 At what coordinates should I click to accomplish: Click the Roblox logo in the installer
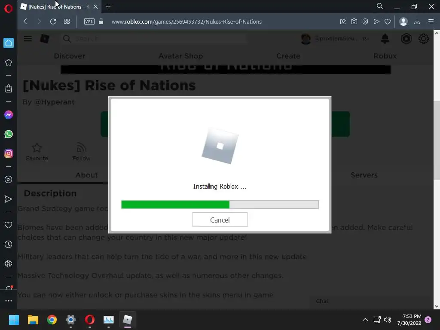coord(220,146)
